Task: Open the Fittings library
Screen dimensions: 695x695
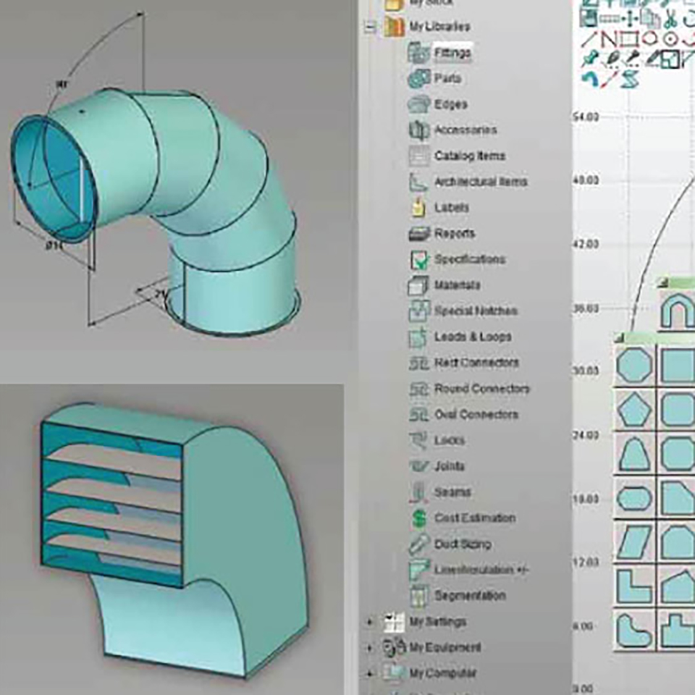Action: pyautogui.click(x=440, y=53)
